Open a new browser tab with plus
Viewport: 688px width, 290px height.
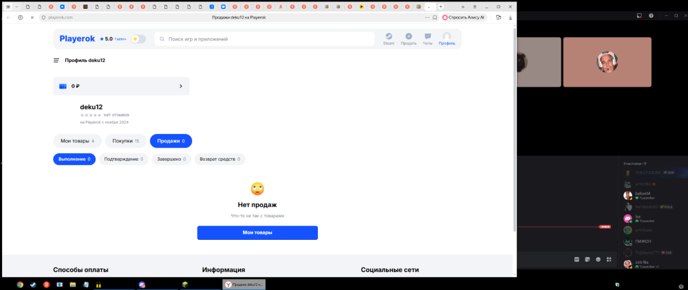(x=440, y=7)
